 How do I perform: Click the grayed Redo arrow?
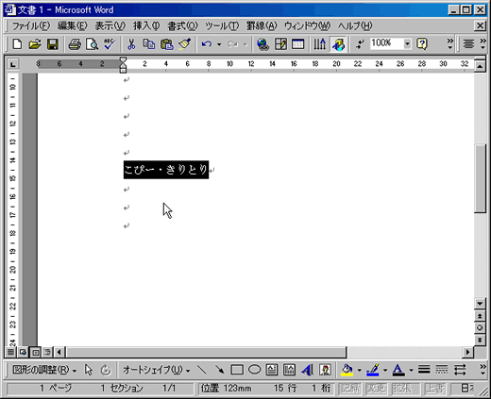point(232,44)
